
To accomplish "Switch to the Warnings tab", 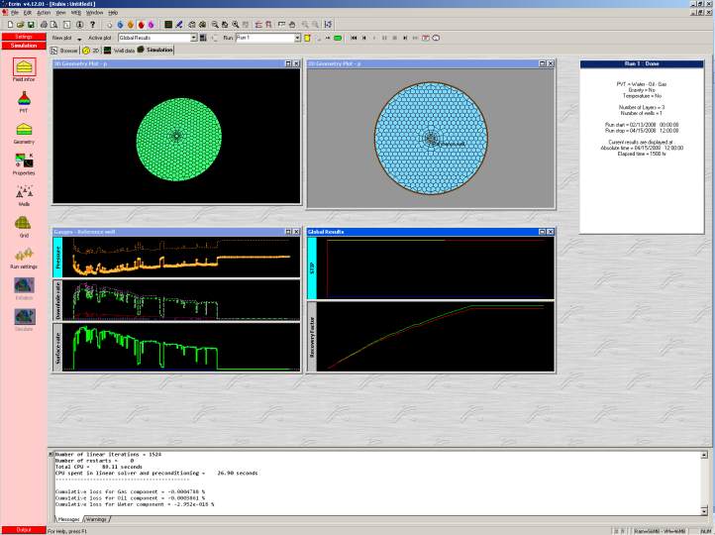I will (x=97, y=519).
